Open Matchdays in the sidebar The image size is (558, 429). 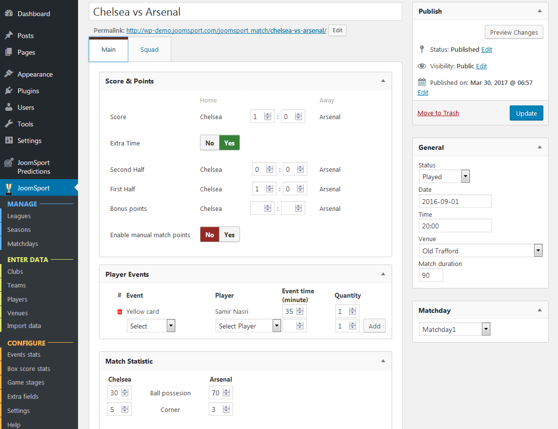[22, 244]
